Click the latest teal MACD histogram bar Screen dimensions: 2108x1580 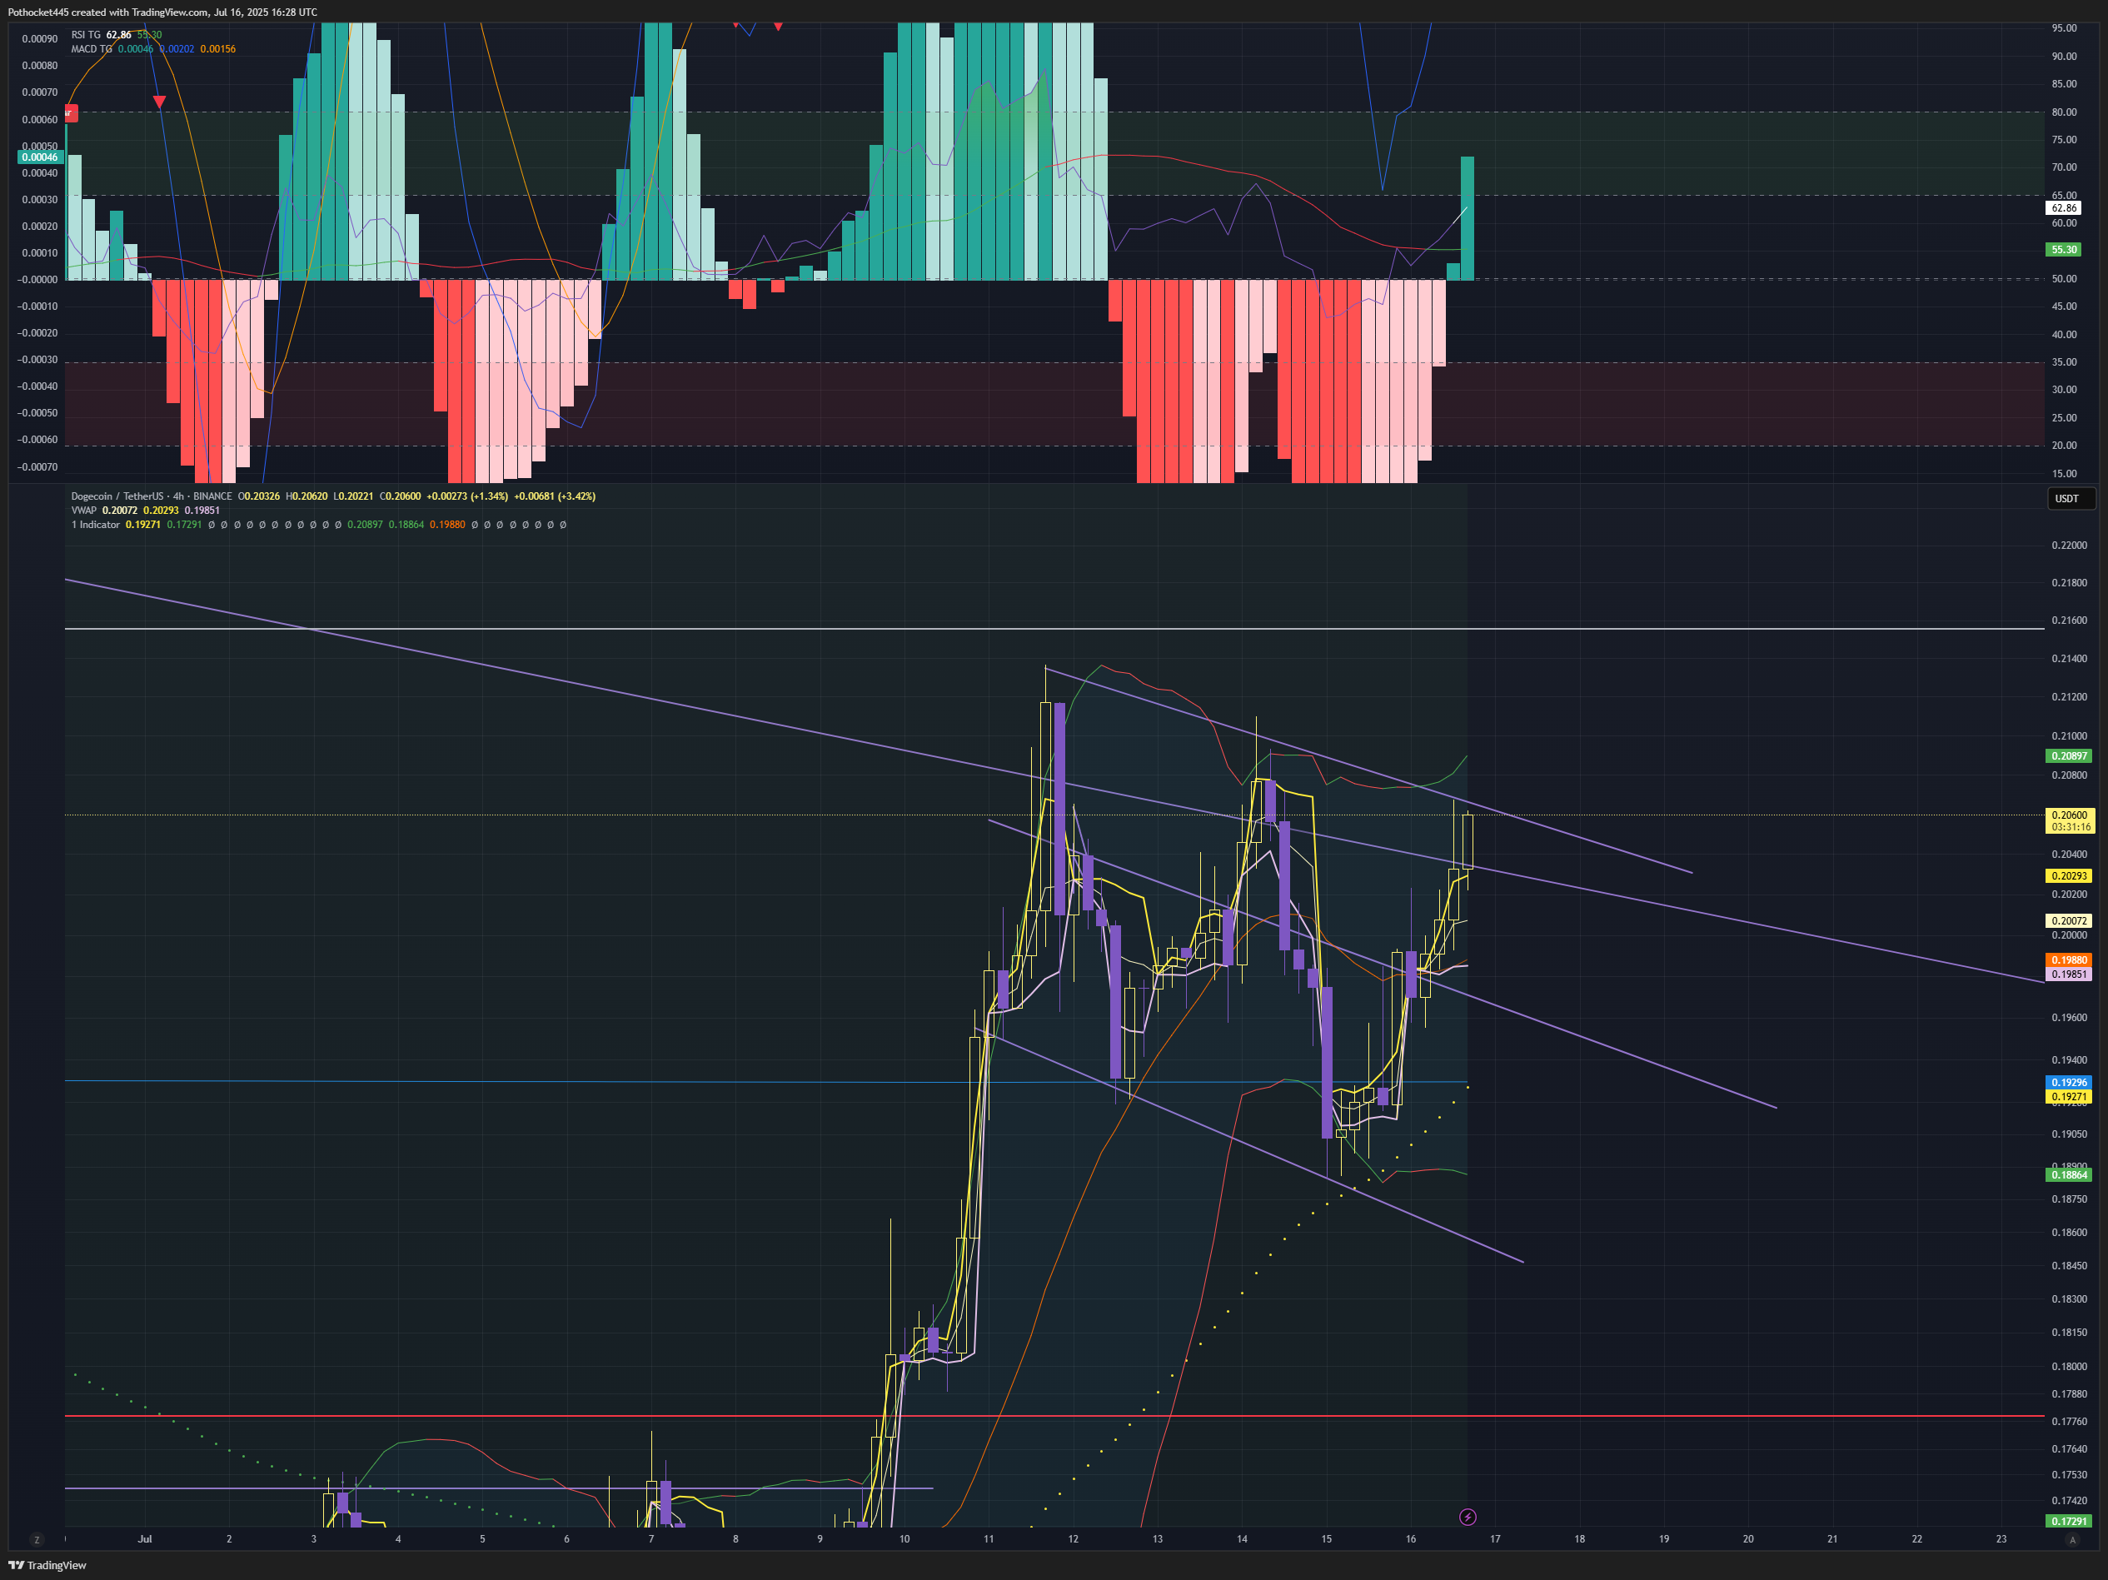coord(1468,218)
